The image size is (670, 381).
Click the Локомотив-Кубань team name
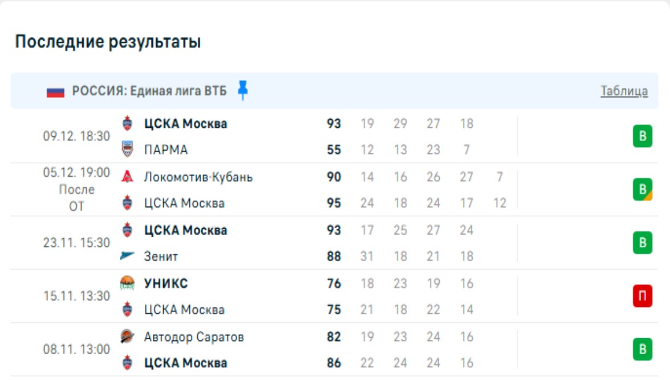point(198,177)
